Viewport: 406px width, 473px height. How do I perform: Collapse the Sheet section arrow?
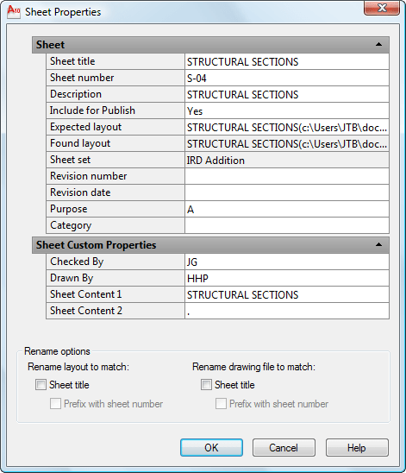[378, 45]
